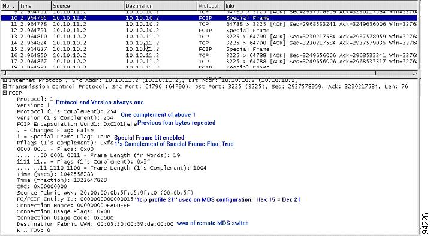The width and height of the screenshot is (430, 236).
Task: Sort packets by the Destination column header
Action: click(161, 6)
